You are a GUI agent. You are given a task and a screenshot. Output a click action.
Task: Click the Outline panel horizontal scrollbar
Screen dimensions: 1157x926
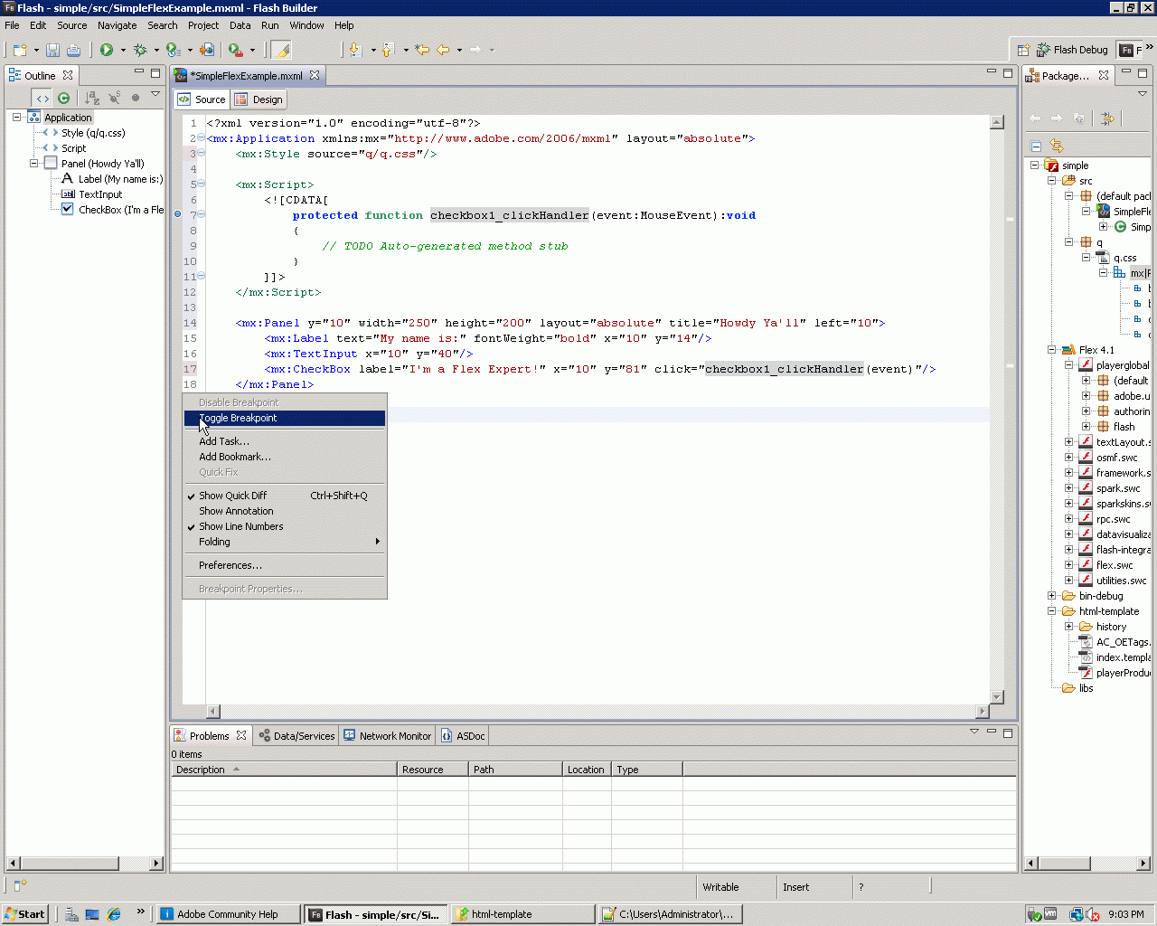pos(85,864)
